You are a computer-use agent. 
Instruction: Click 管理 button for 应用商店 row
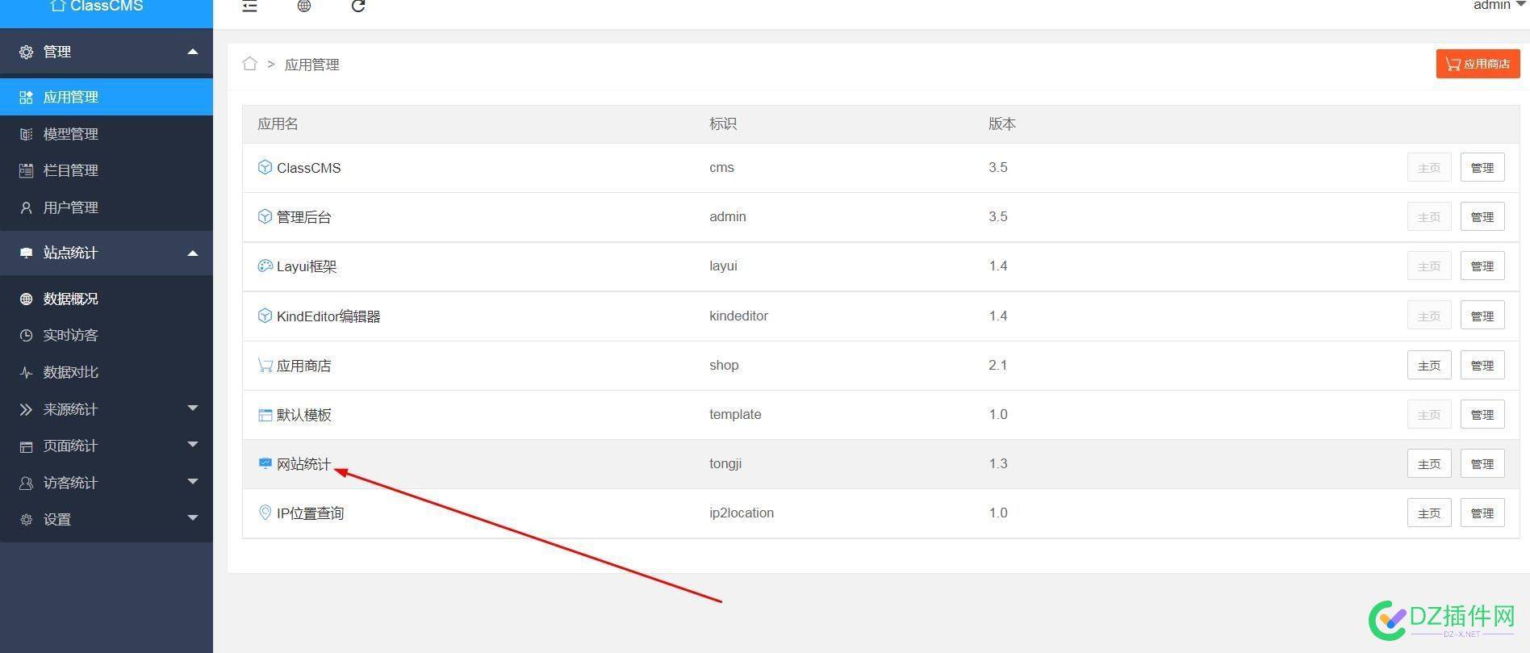tap(1482, 366)
